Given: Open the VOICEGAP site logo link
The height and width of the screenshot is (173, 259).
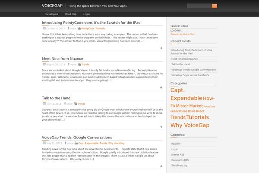Looking at the screenshot, I should [x=52, y=6].
